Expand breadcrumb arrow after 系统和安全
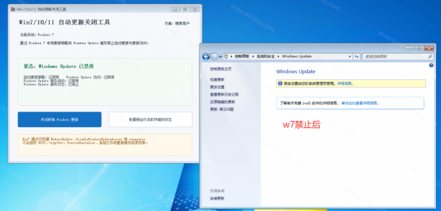The width and height of the screenshot is (441, 211). (278, 56)
